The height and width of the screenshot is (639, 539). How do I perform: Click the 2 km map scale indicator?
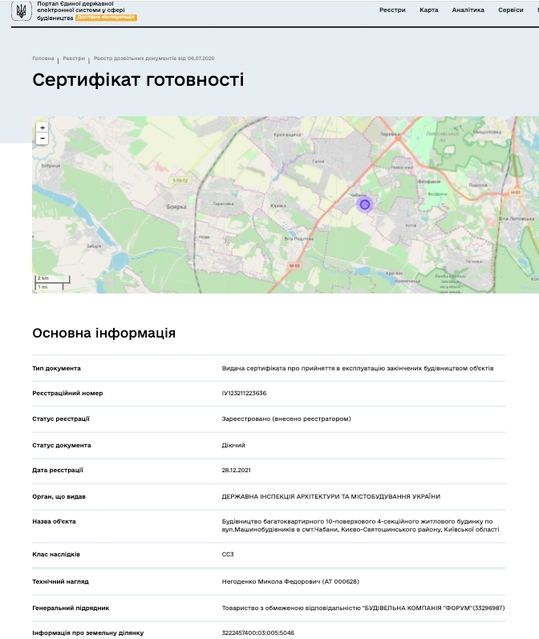click(x=53, y=279)
